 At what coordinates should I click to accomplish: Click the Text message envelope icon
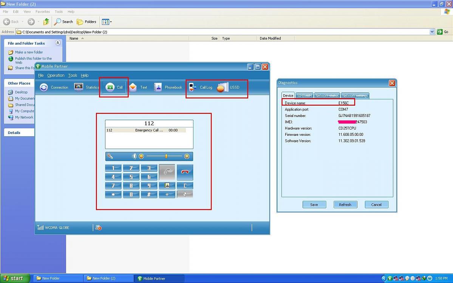[x=133, y=87]
